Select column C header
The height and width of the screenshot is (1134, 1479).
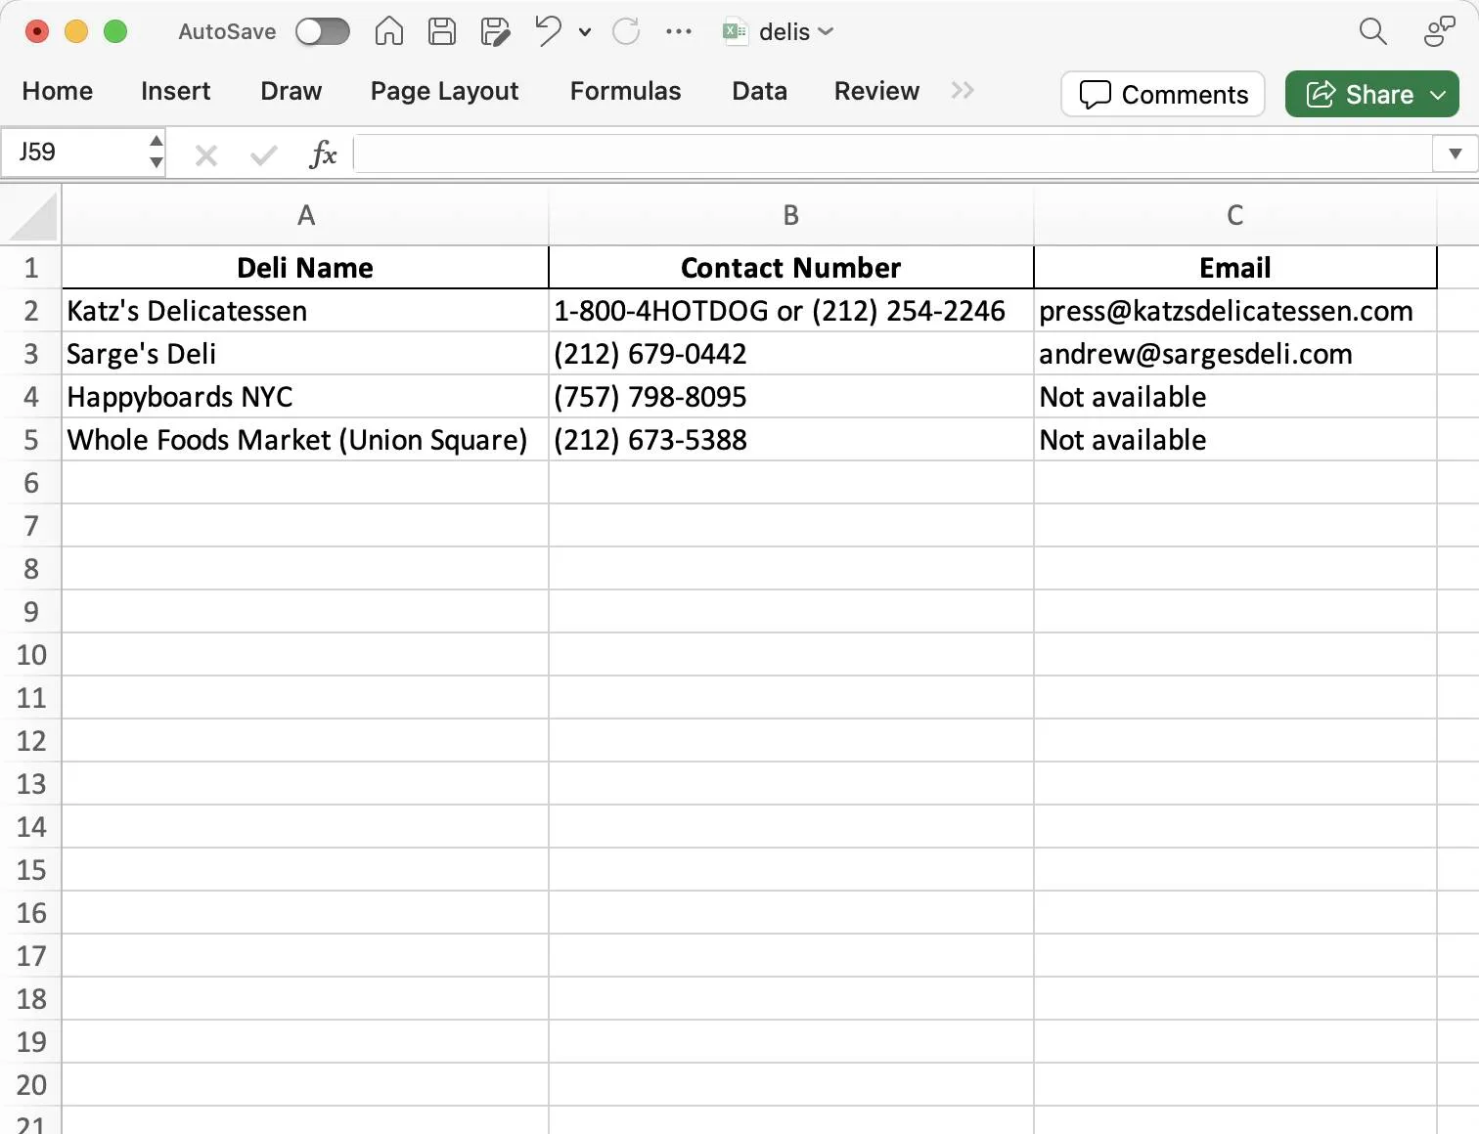click(1235, 215)
